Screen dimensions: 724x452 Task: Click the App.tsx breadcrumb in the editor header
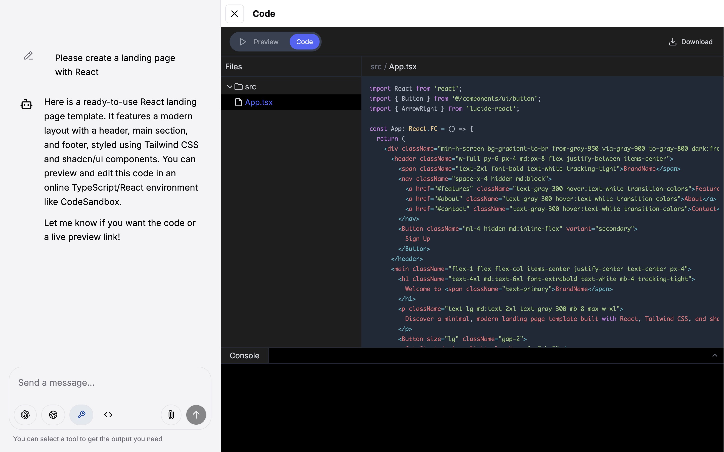click(403, 67)
